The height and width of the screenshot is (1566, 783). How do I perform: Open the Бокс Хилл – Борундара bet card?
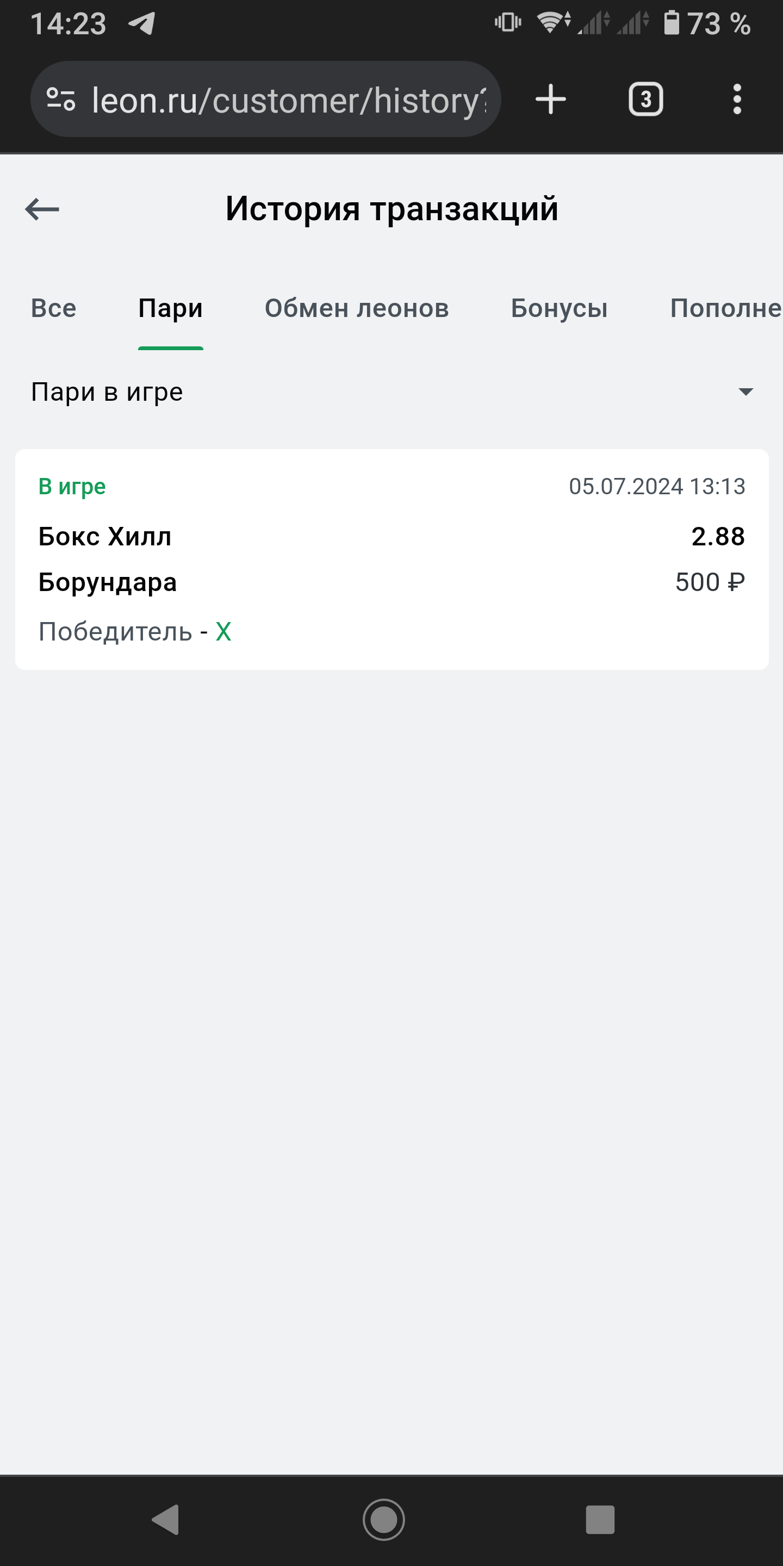coord(391,560)
